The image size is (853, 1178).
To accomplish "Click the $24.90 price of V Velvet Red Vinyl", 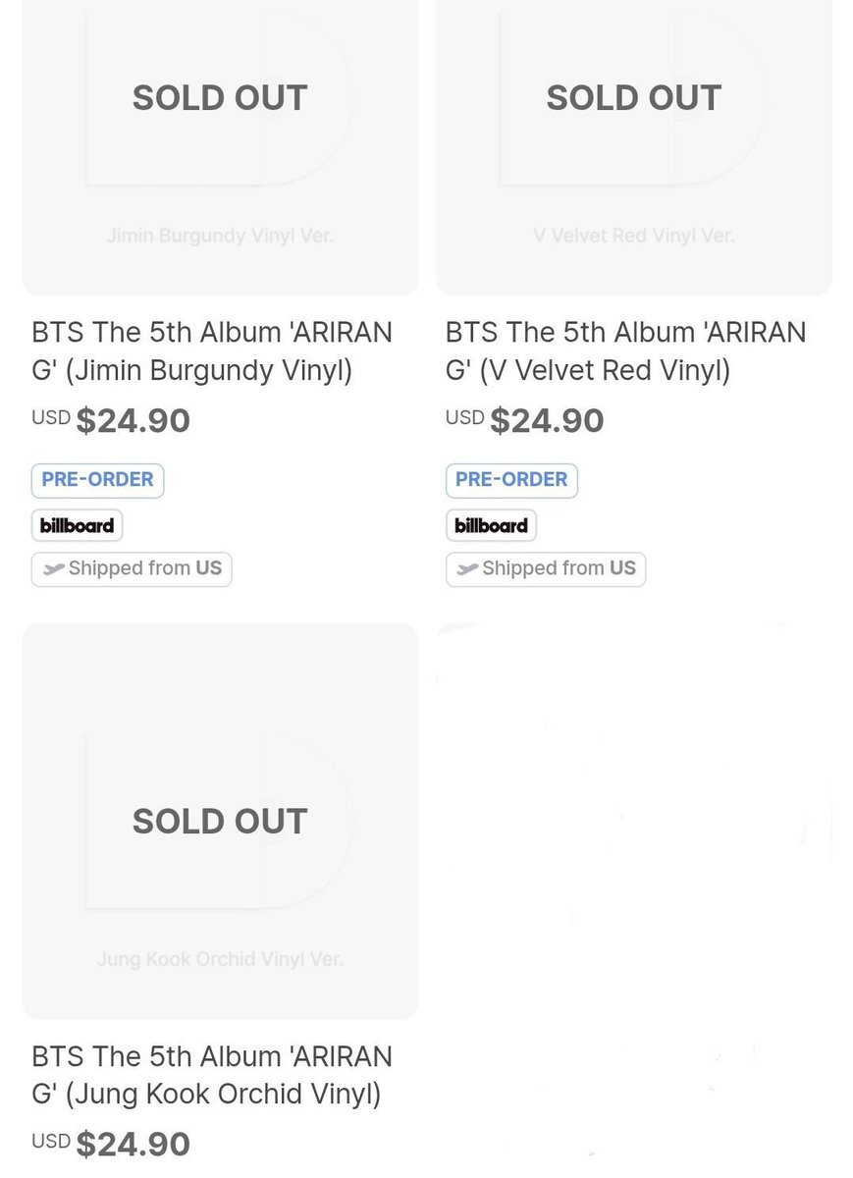I will (x=547, y=421).
